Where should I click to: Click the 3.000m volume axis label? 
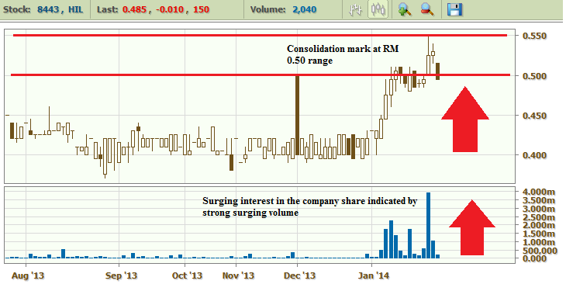click(x=539, y=209)
